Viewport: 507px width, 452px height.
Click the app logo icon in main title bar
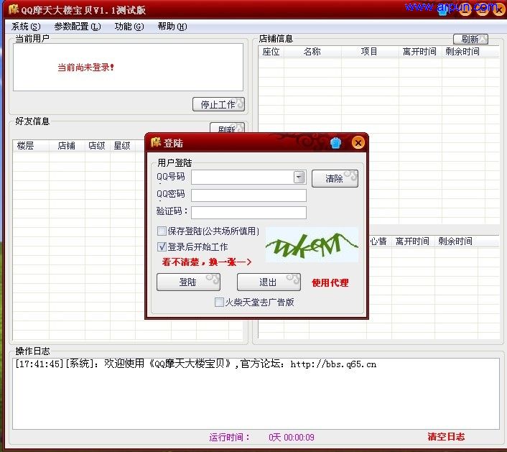(x=13, y=9)
